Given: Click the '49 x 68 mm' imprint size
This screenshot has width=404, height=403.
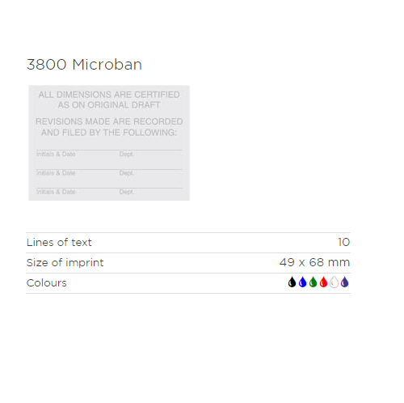Looking at the screenshot, I should pos(314,262).
